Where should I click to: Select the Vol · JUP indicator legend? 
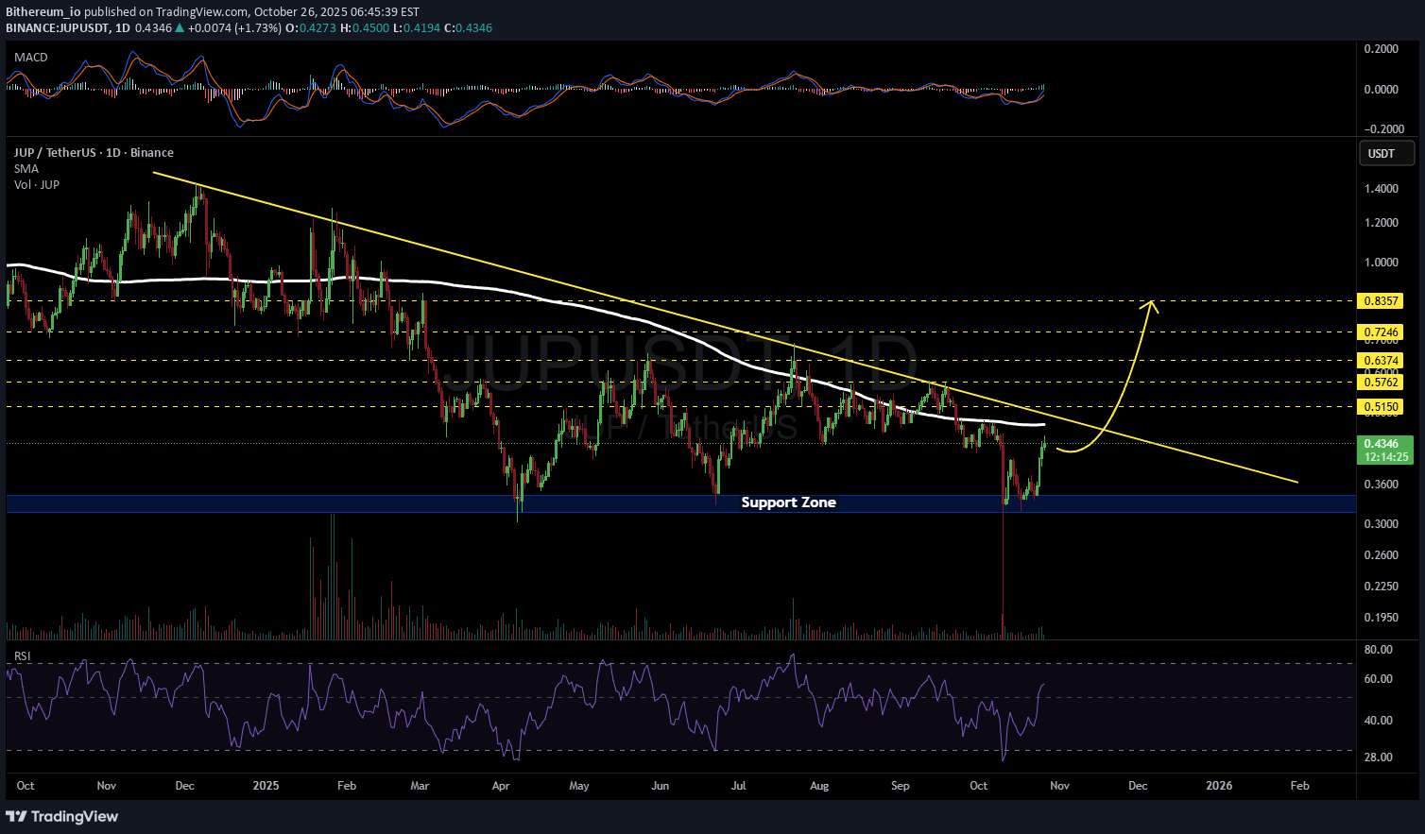click(37, 185)
